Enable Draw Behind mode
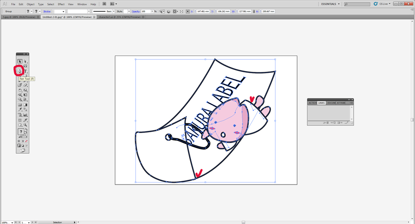Image resolution: width=415 pixels, height=224 pixels. [x=22, y=145]
